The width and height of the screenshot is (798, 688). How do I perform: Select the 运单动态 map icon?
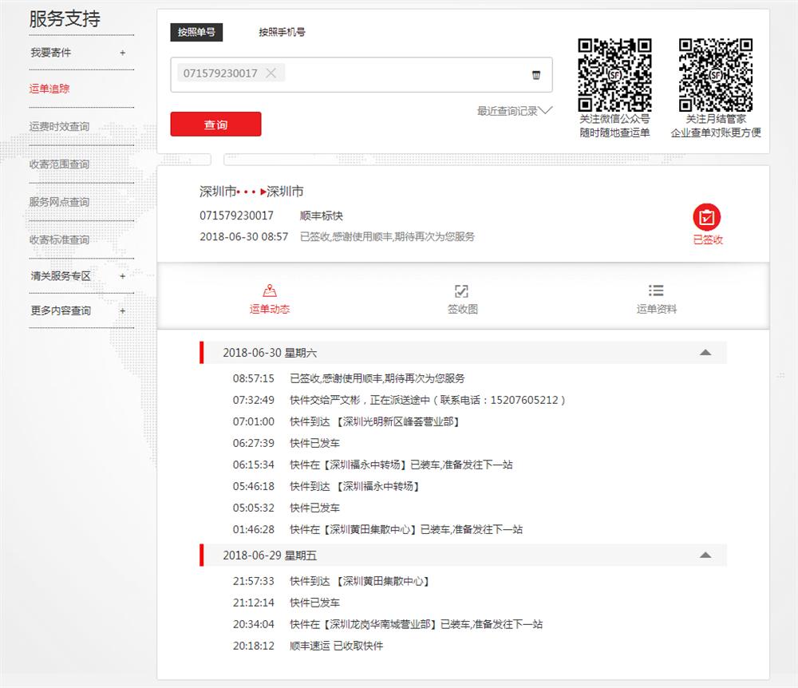[x=269, y=291]
